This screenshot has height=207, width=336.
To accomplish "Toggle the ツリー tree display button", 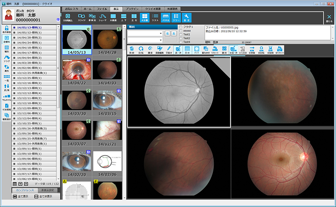I will pyautogui.click(x=176, y=17).
